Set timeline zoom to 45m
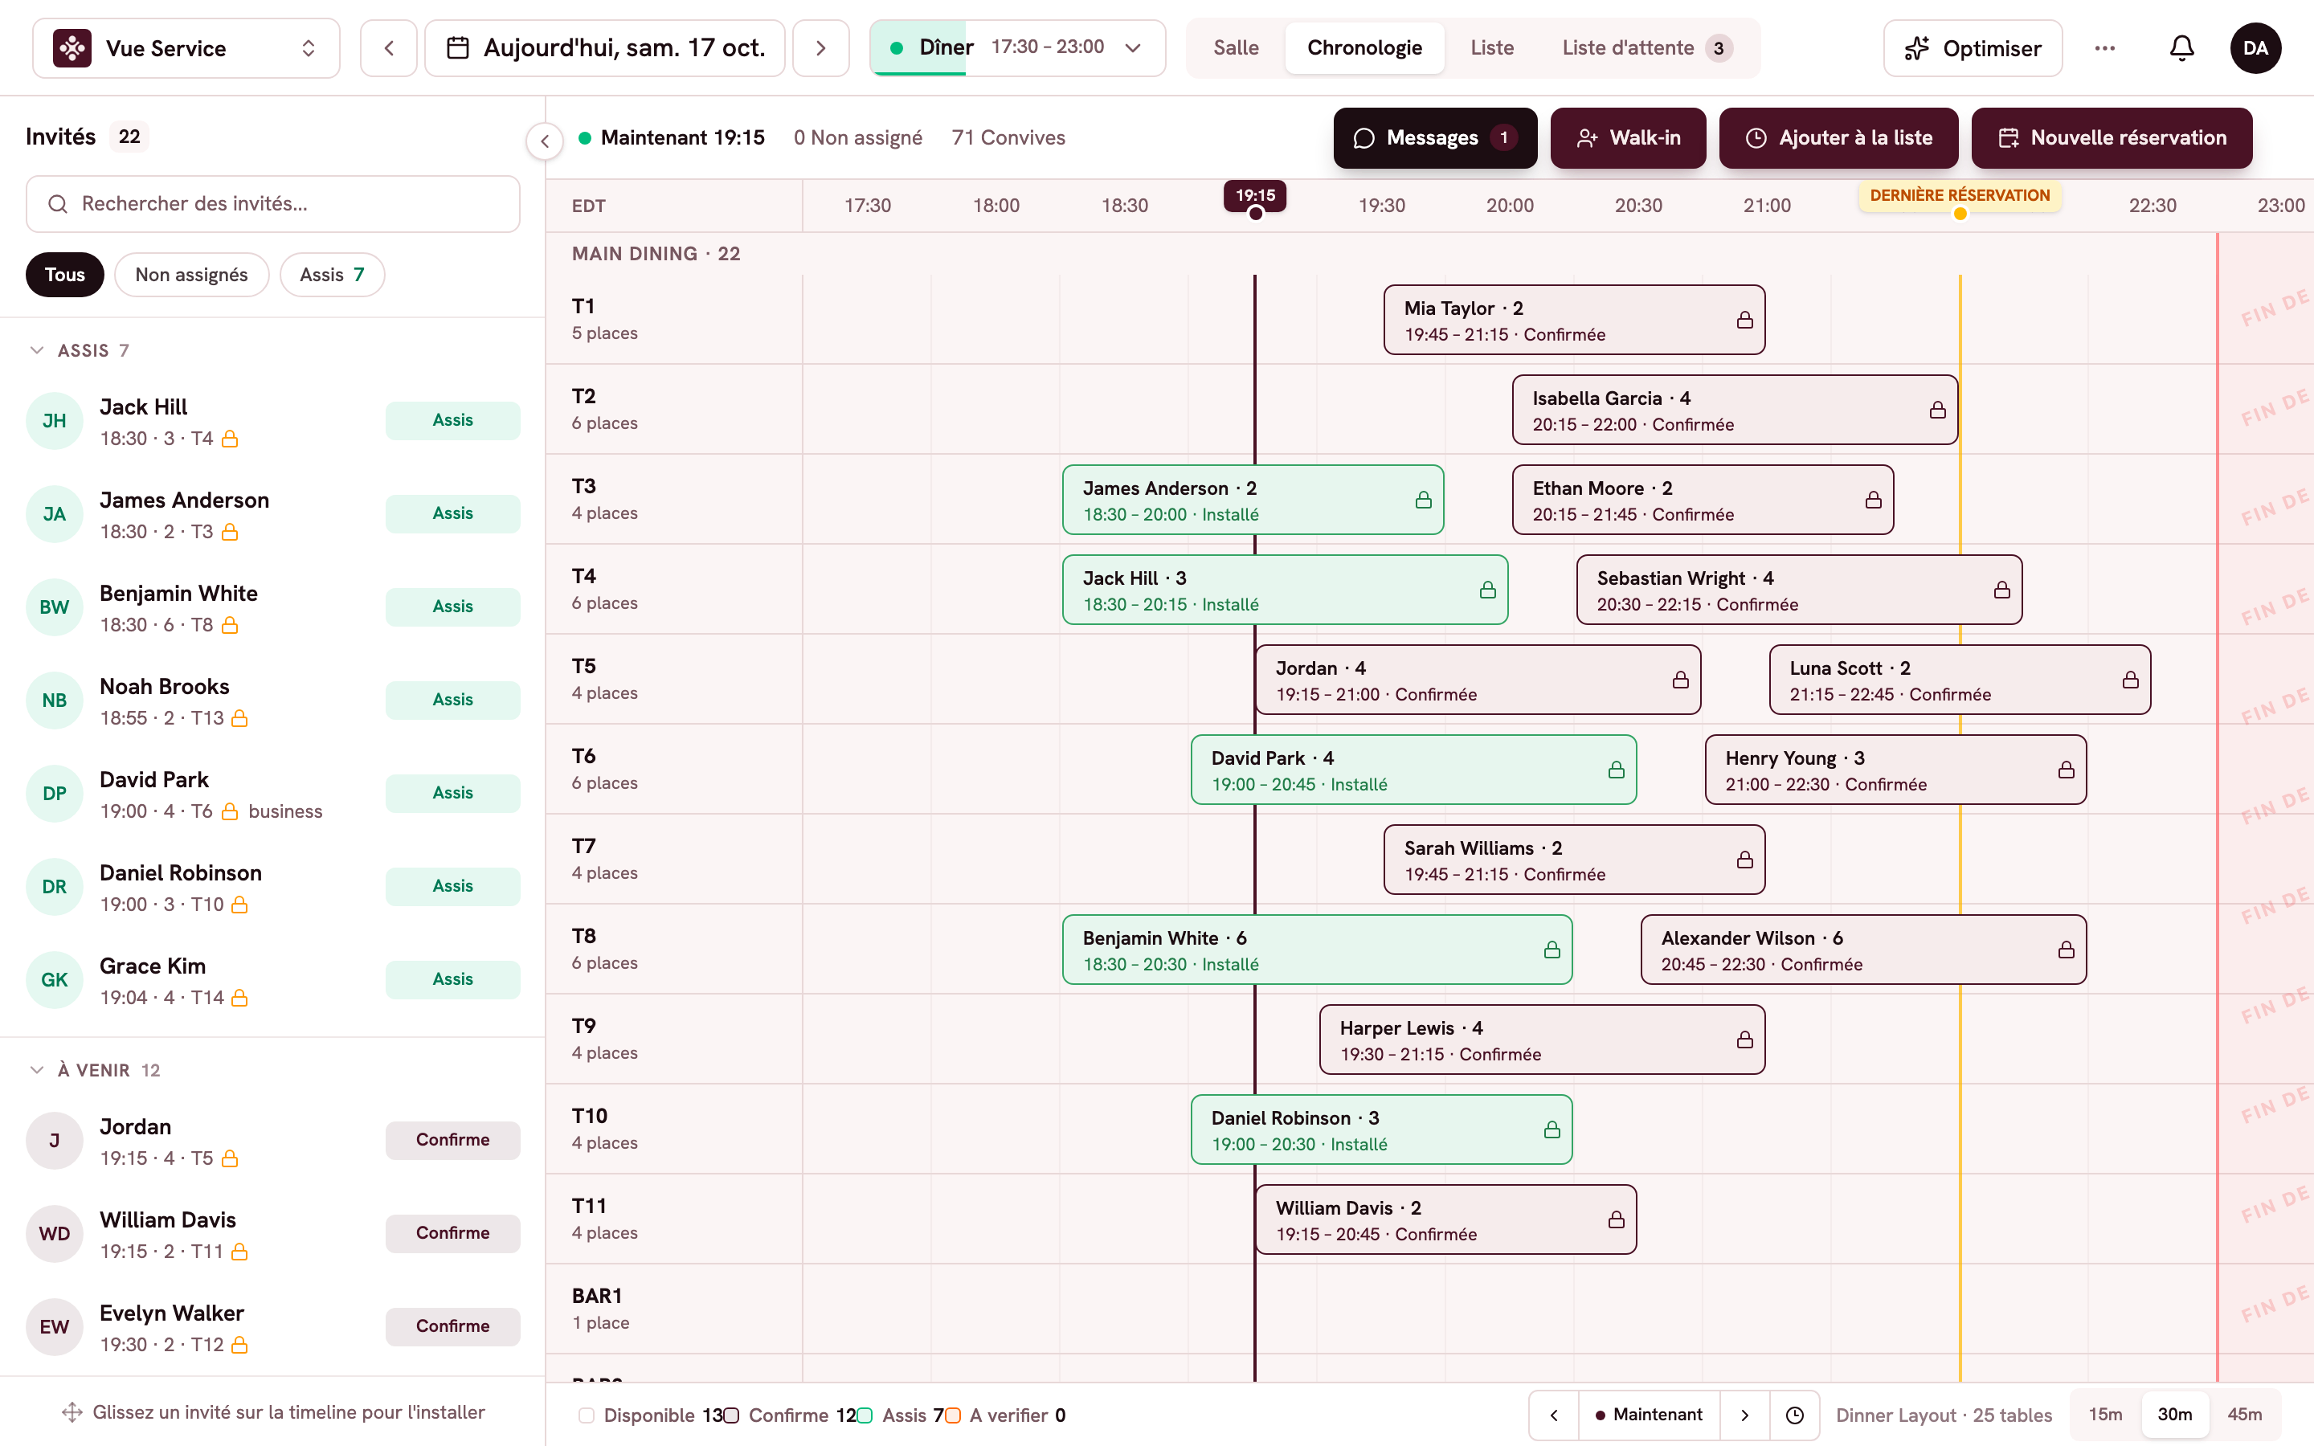 pyautogui.click(x=2244, y=1415)
